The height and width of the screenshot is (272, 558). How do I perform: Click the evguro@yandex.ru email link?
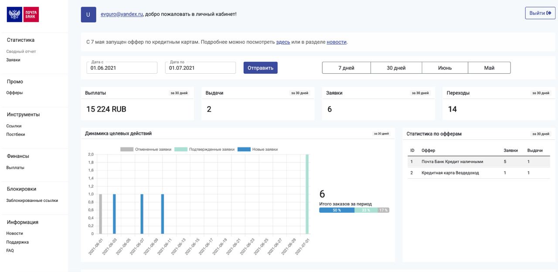click(122, 14)
